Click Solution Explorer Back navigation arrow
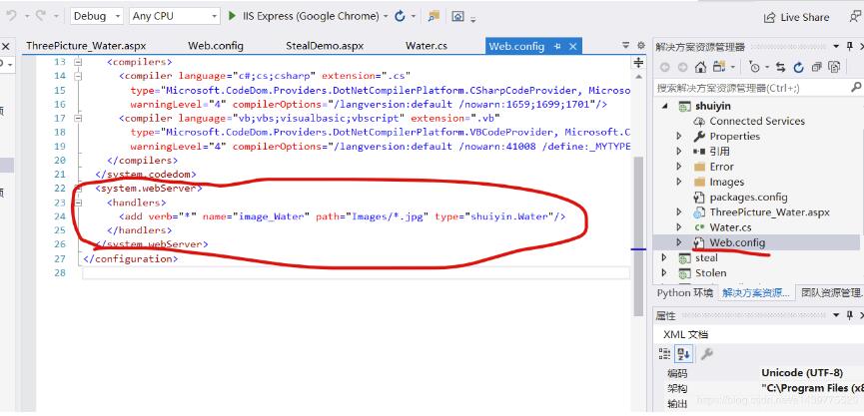Image resolution: width=864 pixels, height=416 pixels. 664,67
